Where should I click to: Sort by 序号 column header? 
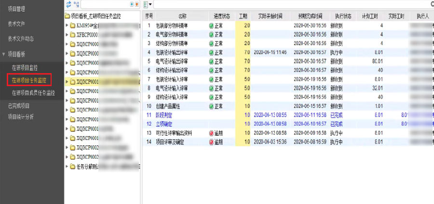149,16
